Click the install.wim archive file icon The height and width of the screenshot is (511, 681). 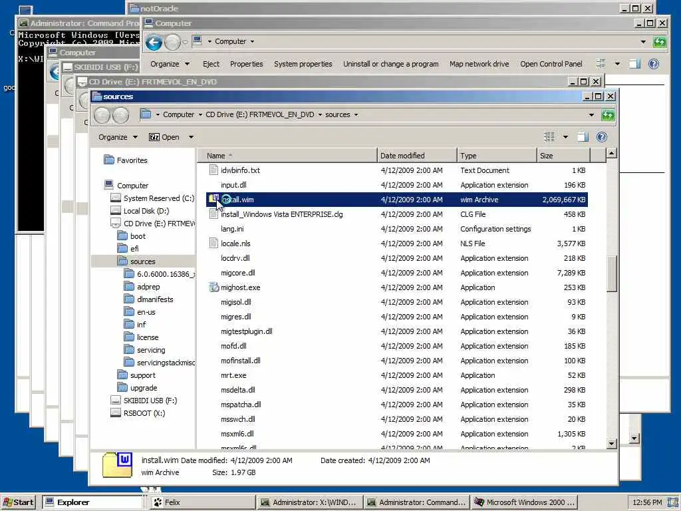point(213,199)
